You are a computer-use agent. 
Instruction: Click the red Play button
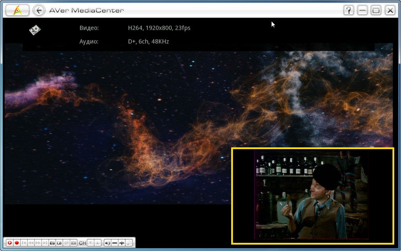point(10,242)
